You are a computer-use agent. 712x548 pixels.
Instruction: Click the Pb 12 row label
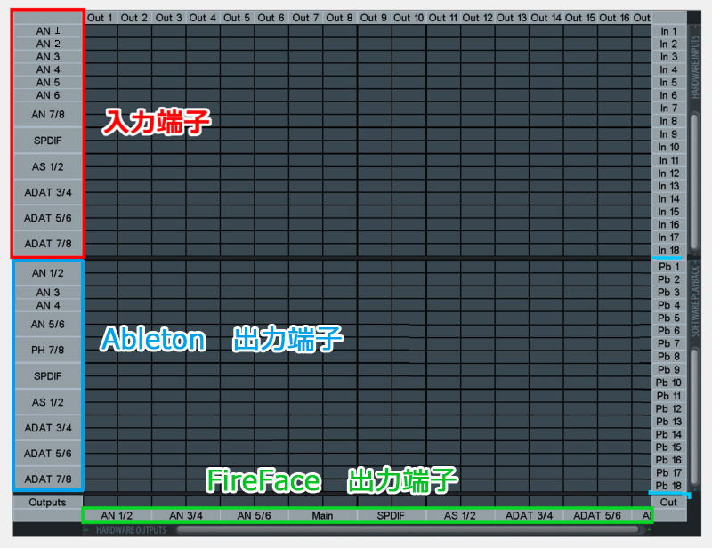668,408
